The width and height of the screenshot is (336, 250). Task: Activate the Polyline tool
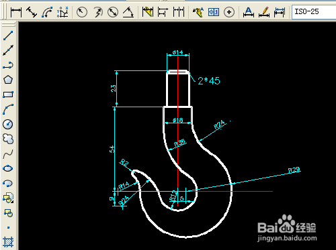[x=8, y=65]
